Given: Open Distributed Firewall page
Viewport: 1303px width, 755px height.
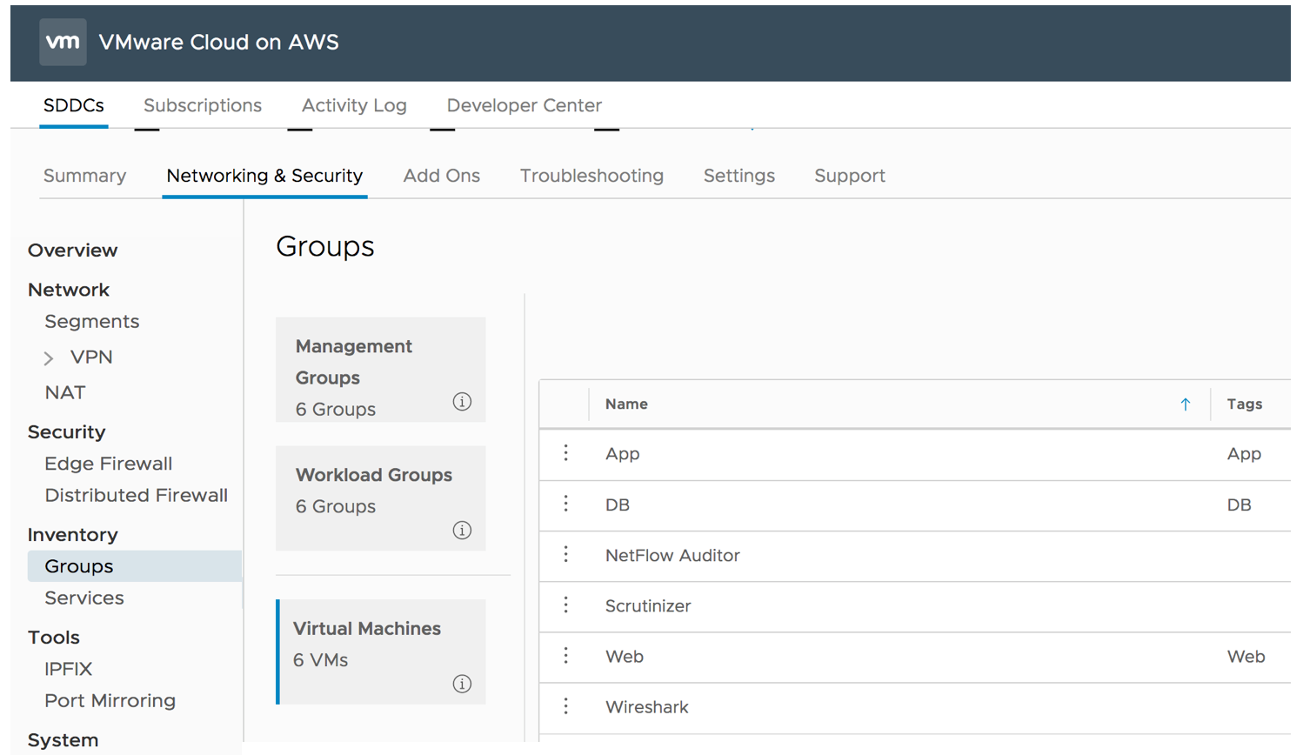Looking at the screenshot, I should pos(137,496).
